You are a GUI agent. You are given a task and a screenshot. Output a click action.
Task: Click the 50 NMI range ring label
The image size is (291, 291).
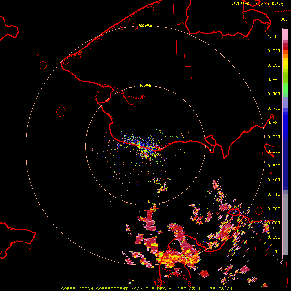pyautogui.click(x=145, y=85)
